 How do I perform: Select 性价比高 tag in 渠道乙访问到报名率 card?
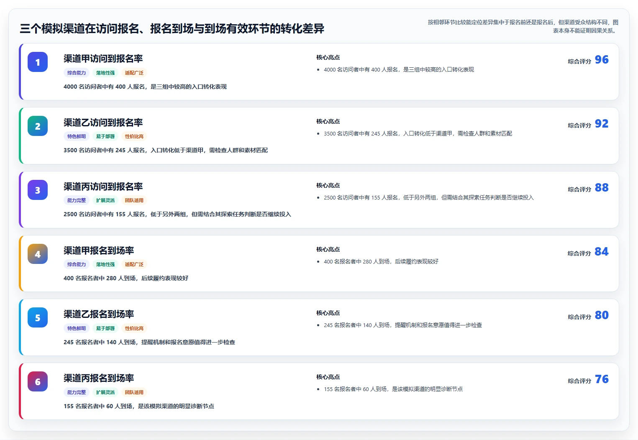134,136
